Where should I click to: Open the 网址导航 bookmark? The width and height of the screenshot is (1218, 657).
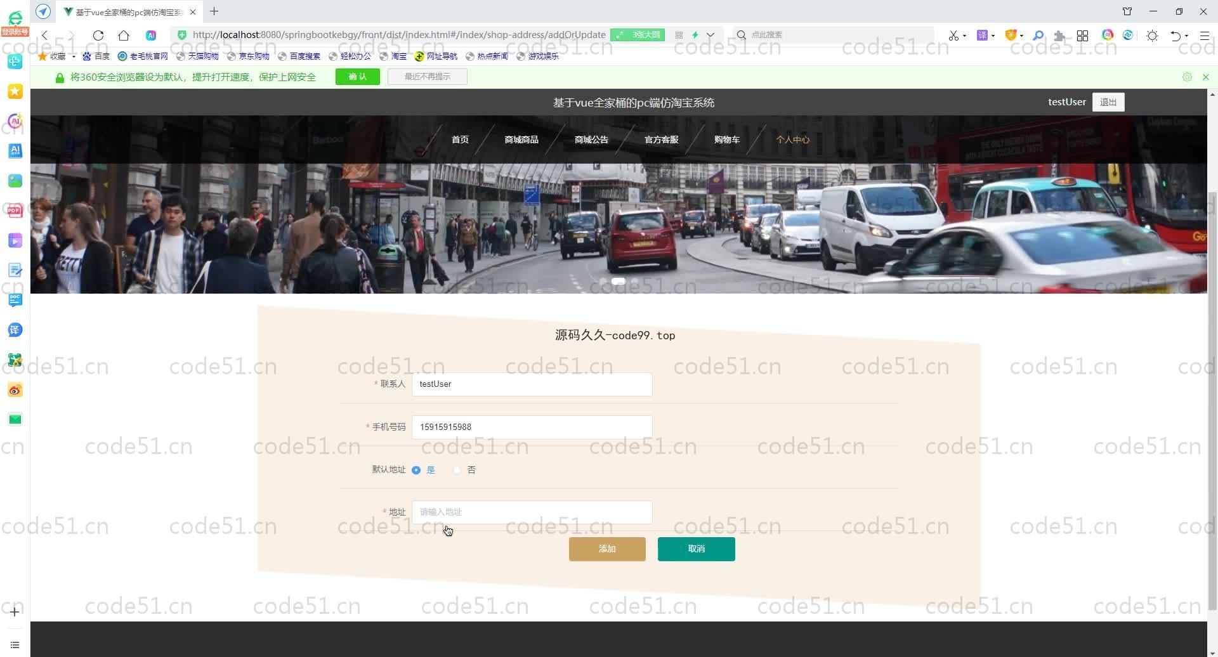(436, 56)
